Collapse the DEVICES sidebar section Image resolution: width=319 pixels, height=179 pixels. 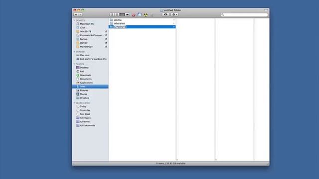click(74, 20)
